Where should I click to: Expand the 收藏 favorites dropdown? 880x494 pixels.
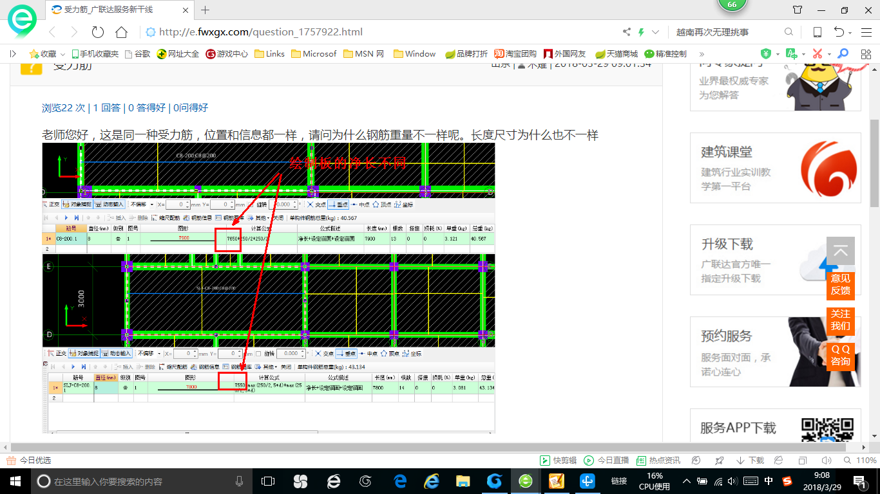click(x=63, y=54)
